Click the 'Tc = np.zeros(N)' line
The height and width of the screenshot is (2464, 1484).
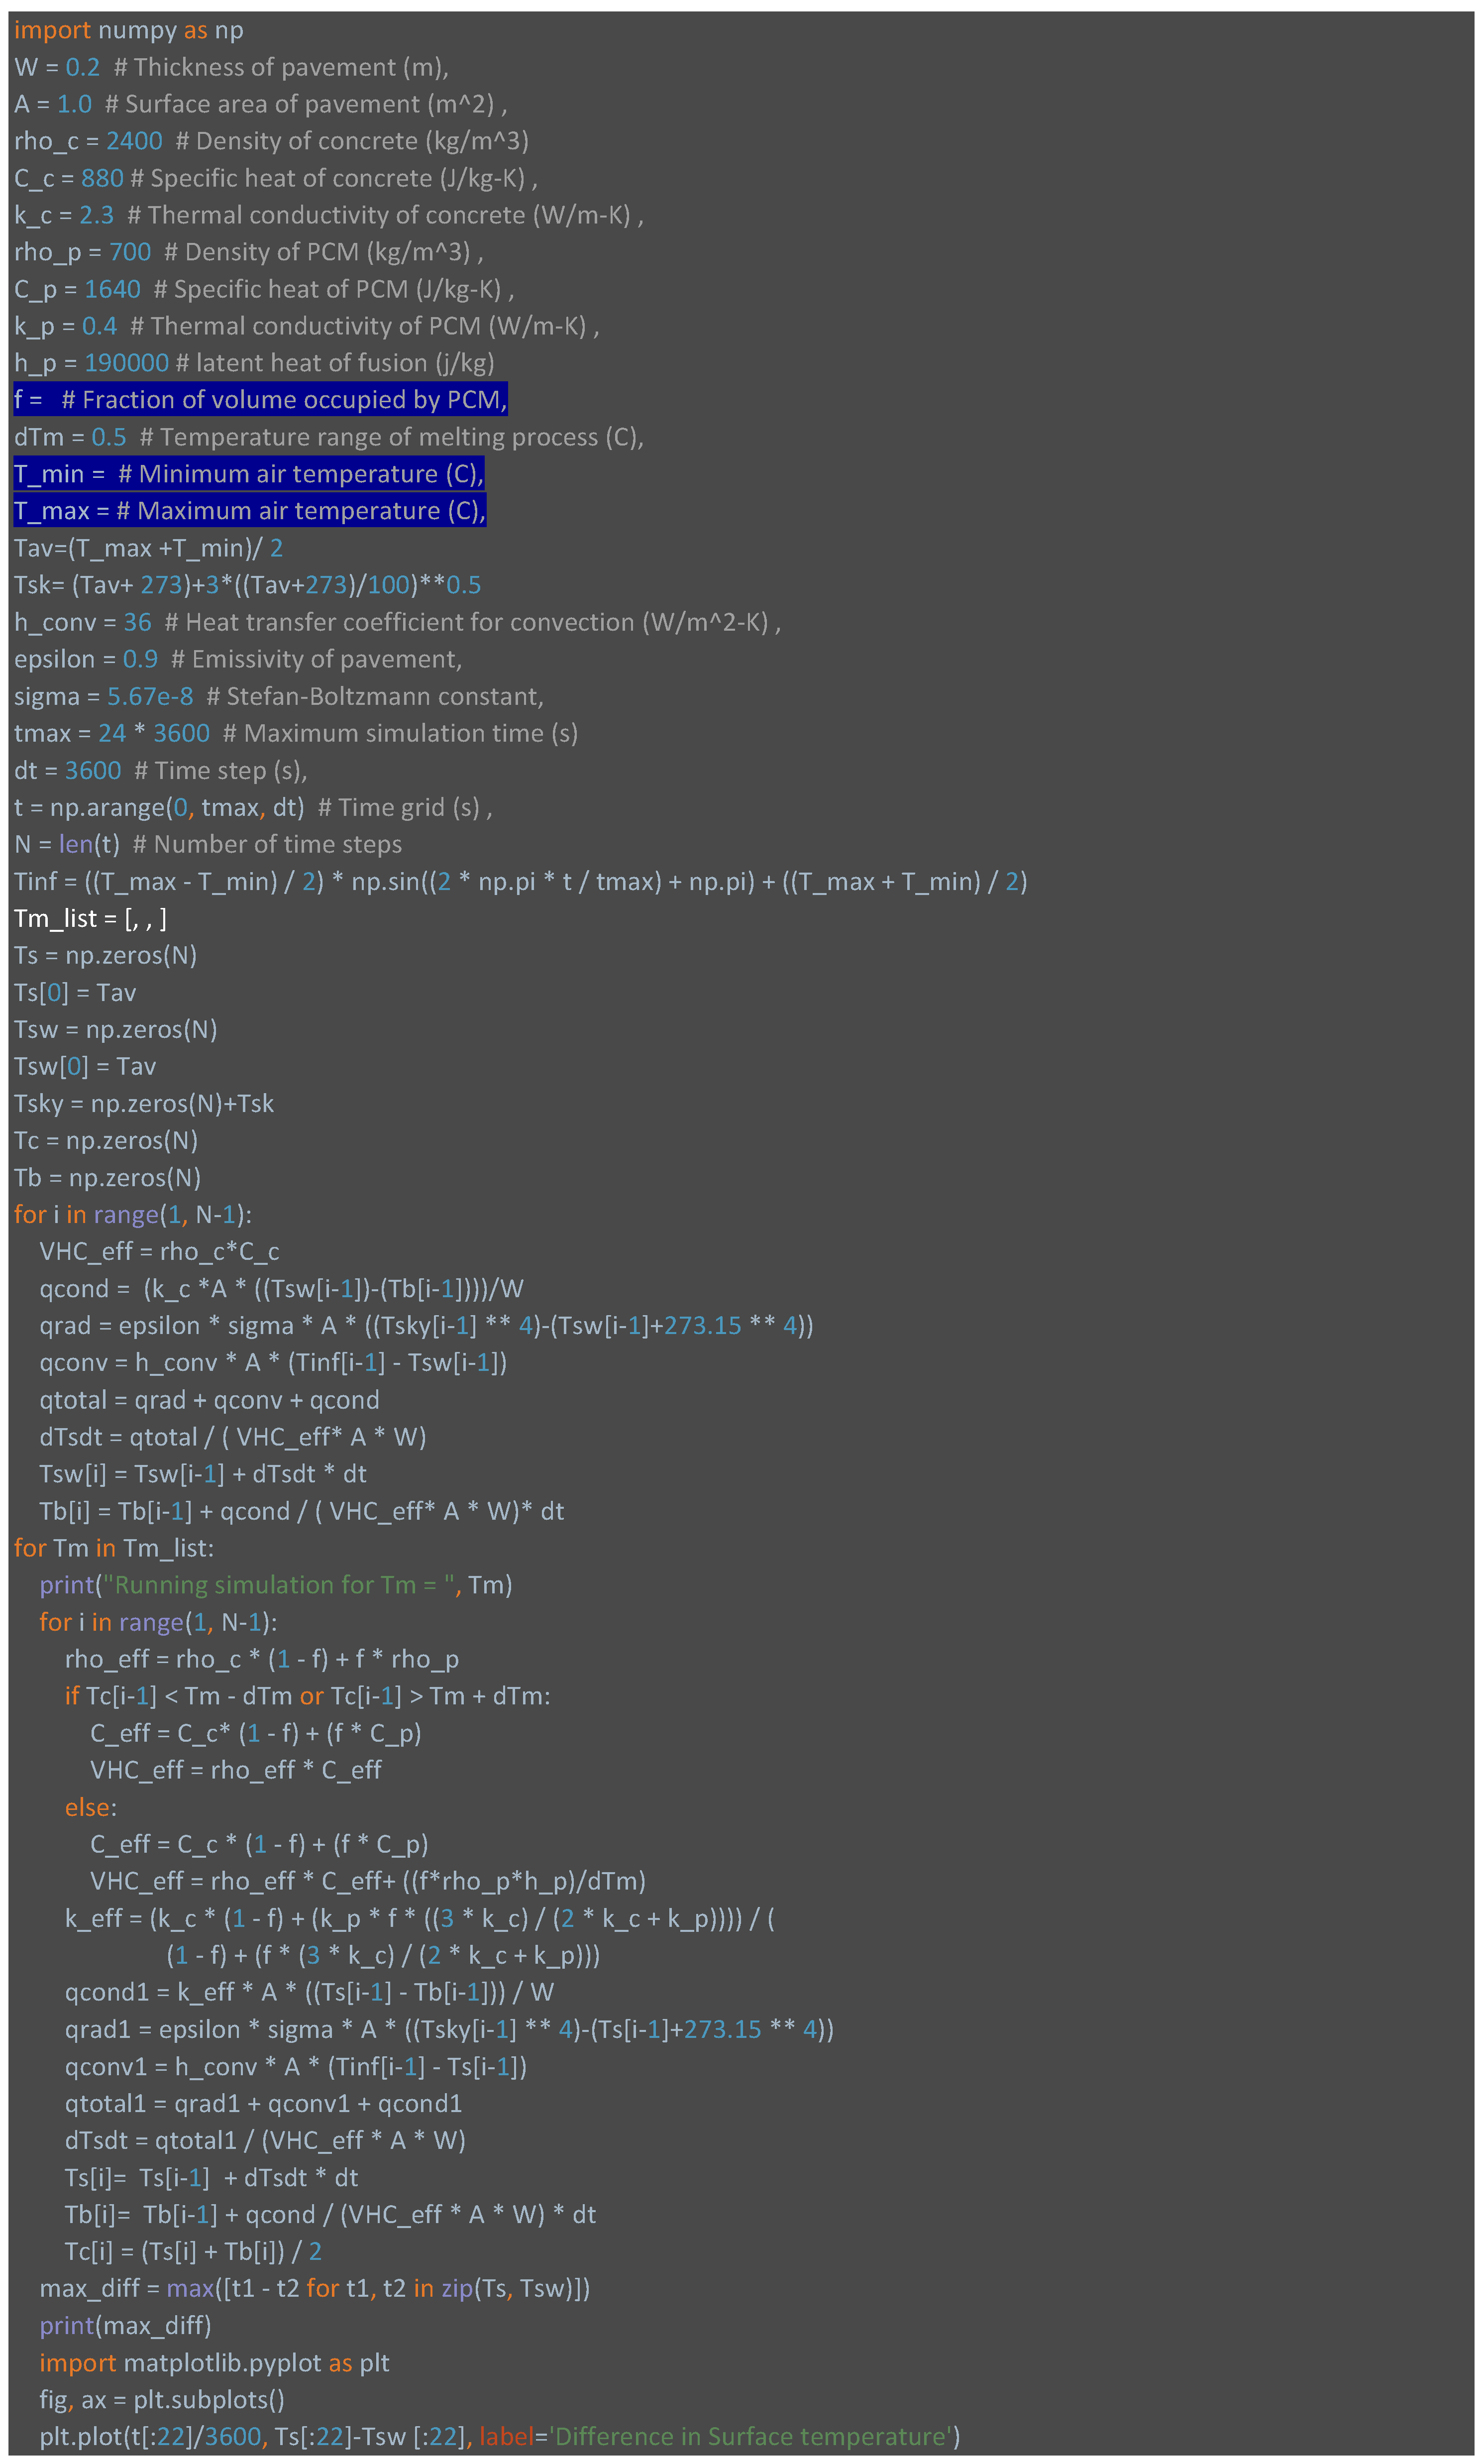click(106, 1140)
